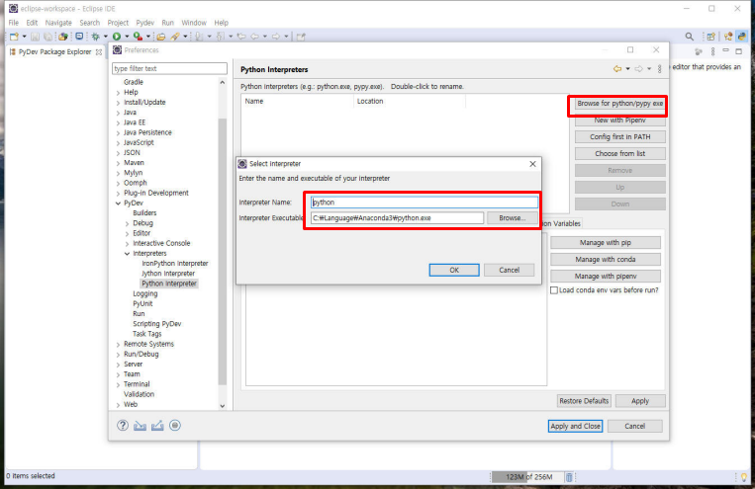This screenshot has height=489, width=755.
Task: Click the Debug bug icon in toolbar
Action: (96, 37)
